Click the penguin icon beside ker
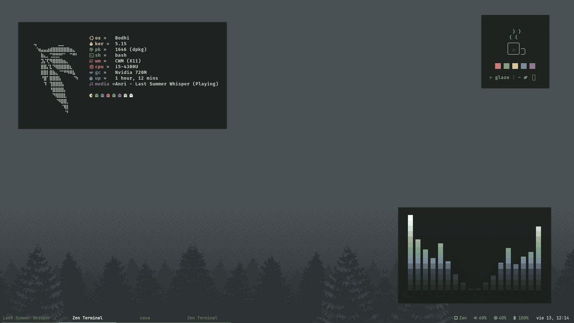 click(x=91, y=44)
